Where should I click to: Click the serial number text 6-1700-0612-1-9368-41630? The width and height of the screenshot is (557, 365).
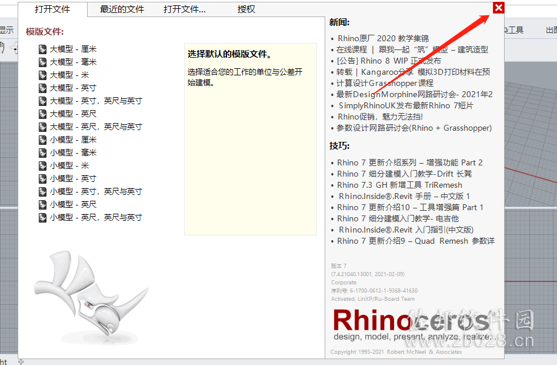(x=383, y=291)
